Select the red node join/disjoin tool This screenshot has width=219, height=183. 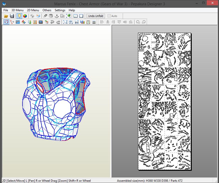[x=12, y=22]
